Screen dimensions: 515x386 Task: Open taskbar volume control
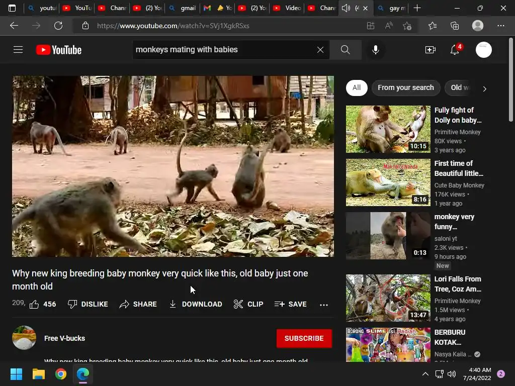coord(452,374)
